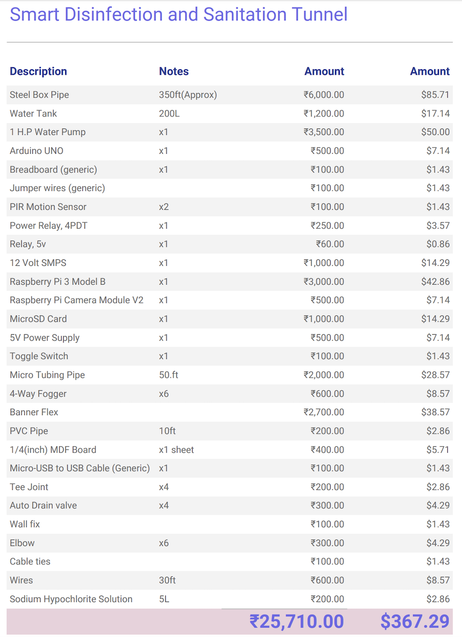Select the 1 H.P Water Pump item

[x=48, y=132]
